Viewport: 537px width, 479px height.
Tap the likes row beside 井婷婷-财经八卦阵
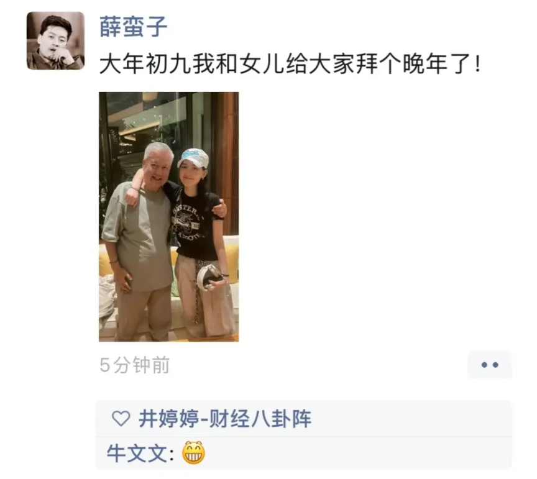304,418
